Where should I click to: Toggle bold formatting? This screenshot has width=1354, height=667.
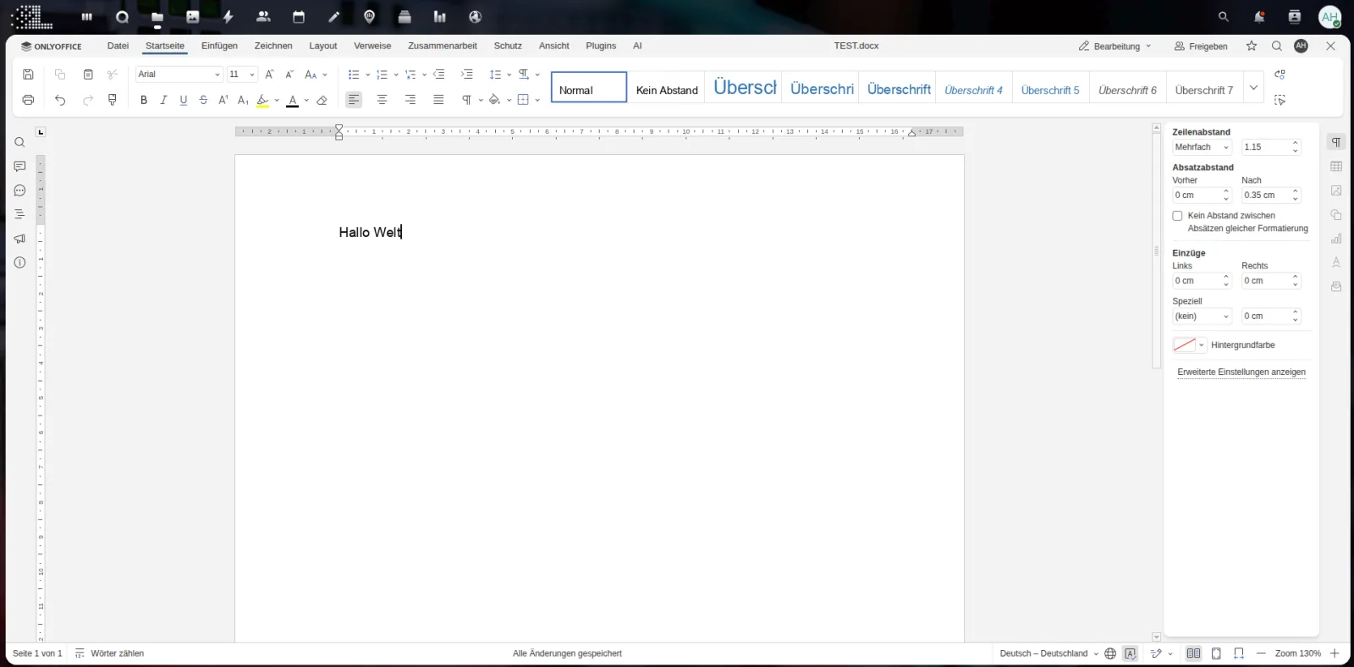[x=144, y=100]
